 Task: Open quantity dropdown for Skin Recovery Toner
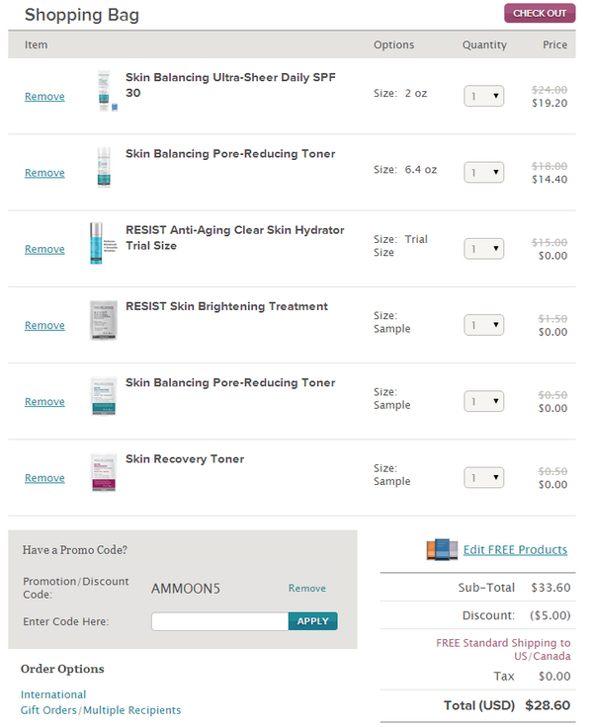pos(484,477)
